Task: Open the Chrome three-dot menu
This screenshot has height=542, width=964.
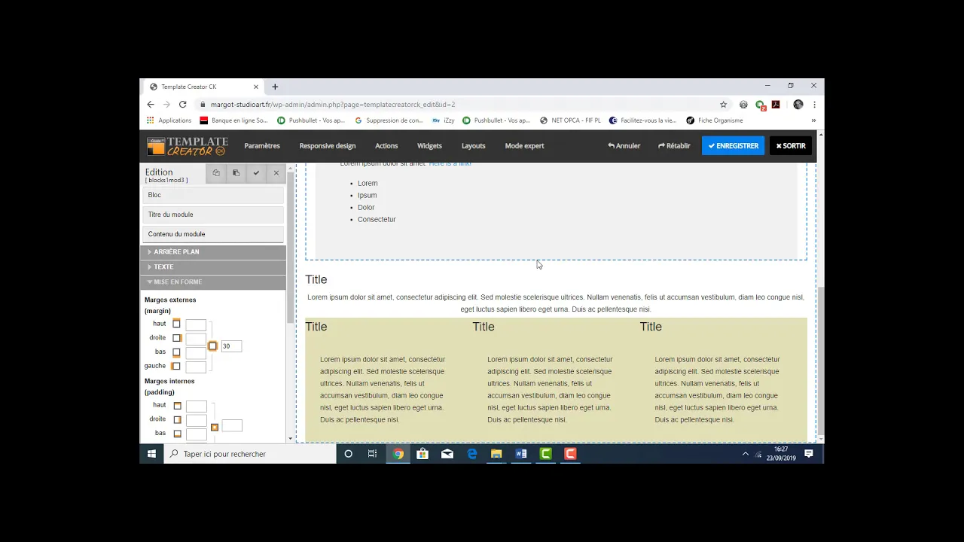Action: pos(814,105)
